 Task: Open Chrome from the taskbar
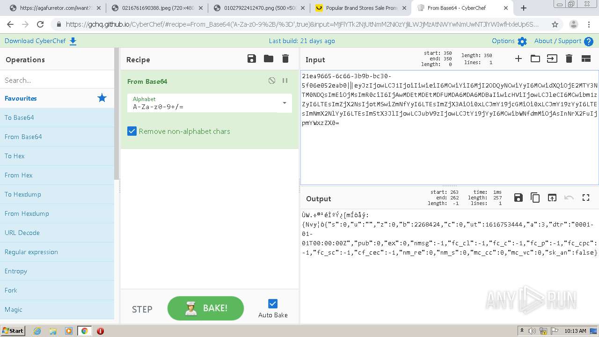click(84, 331)
